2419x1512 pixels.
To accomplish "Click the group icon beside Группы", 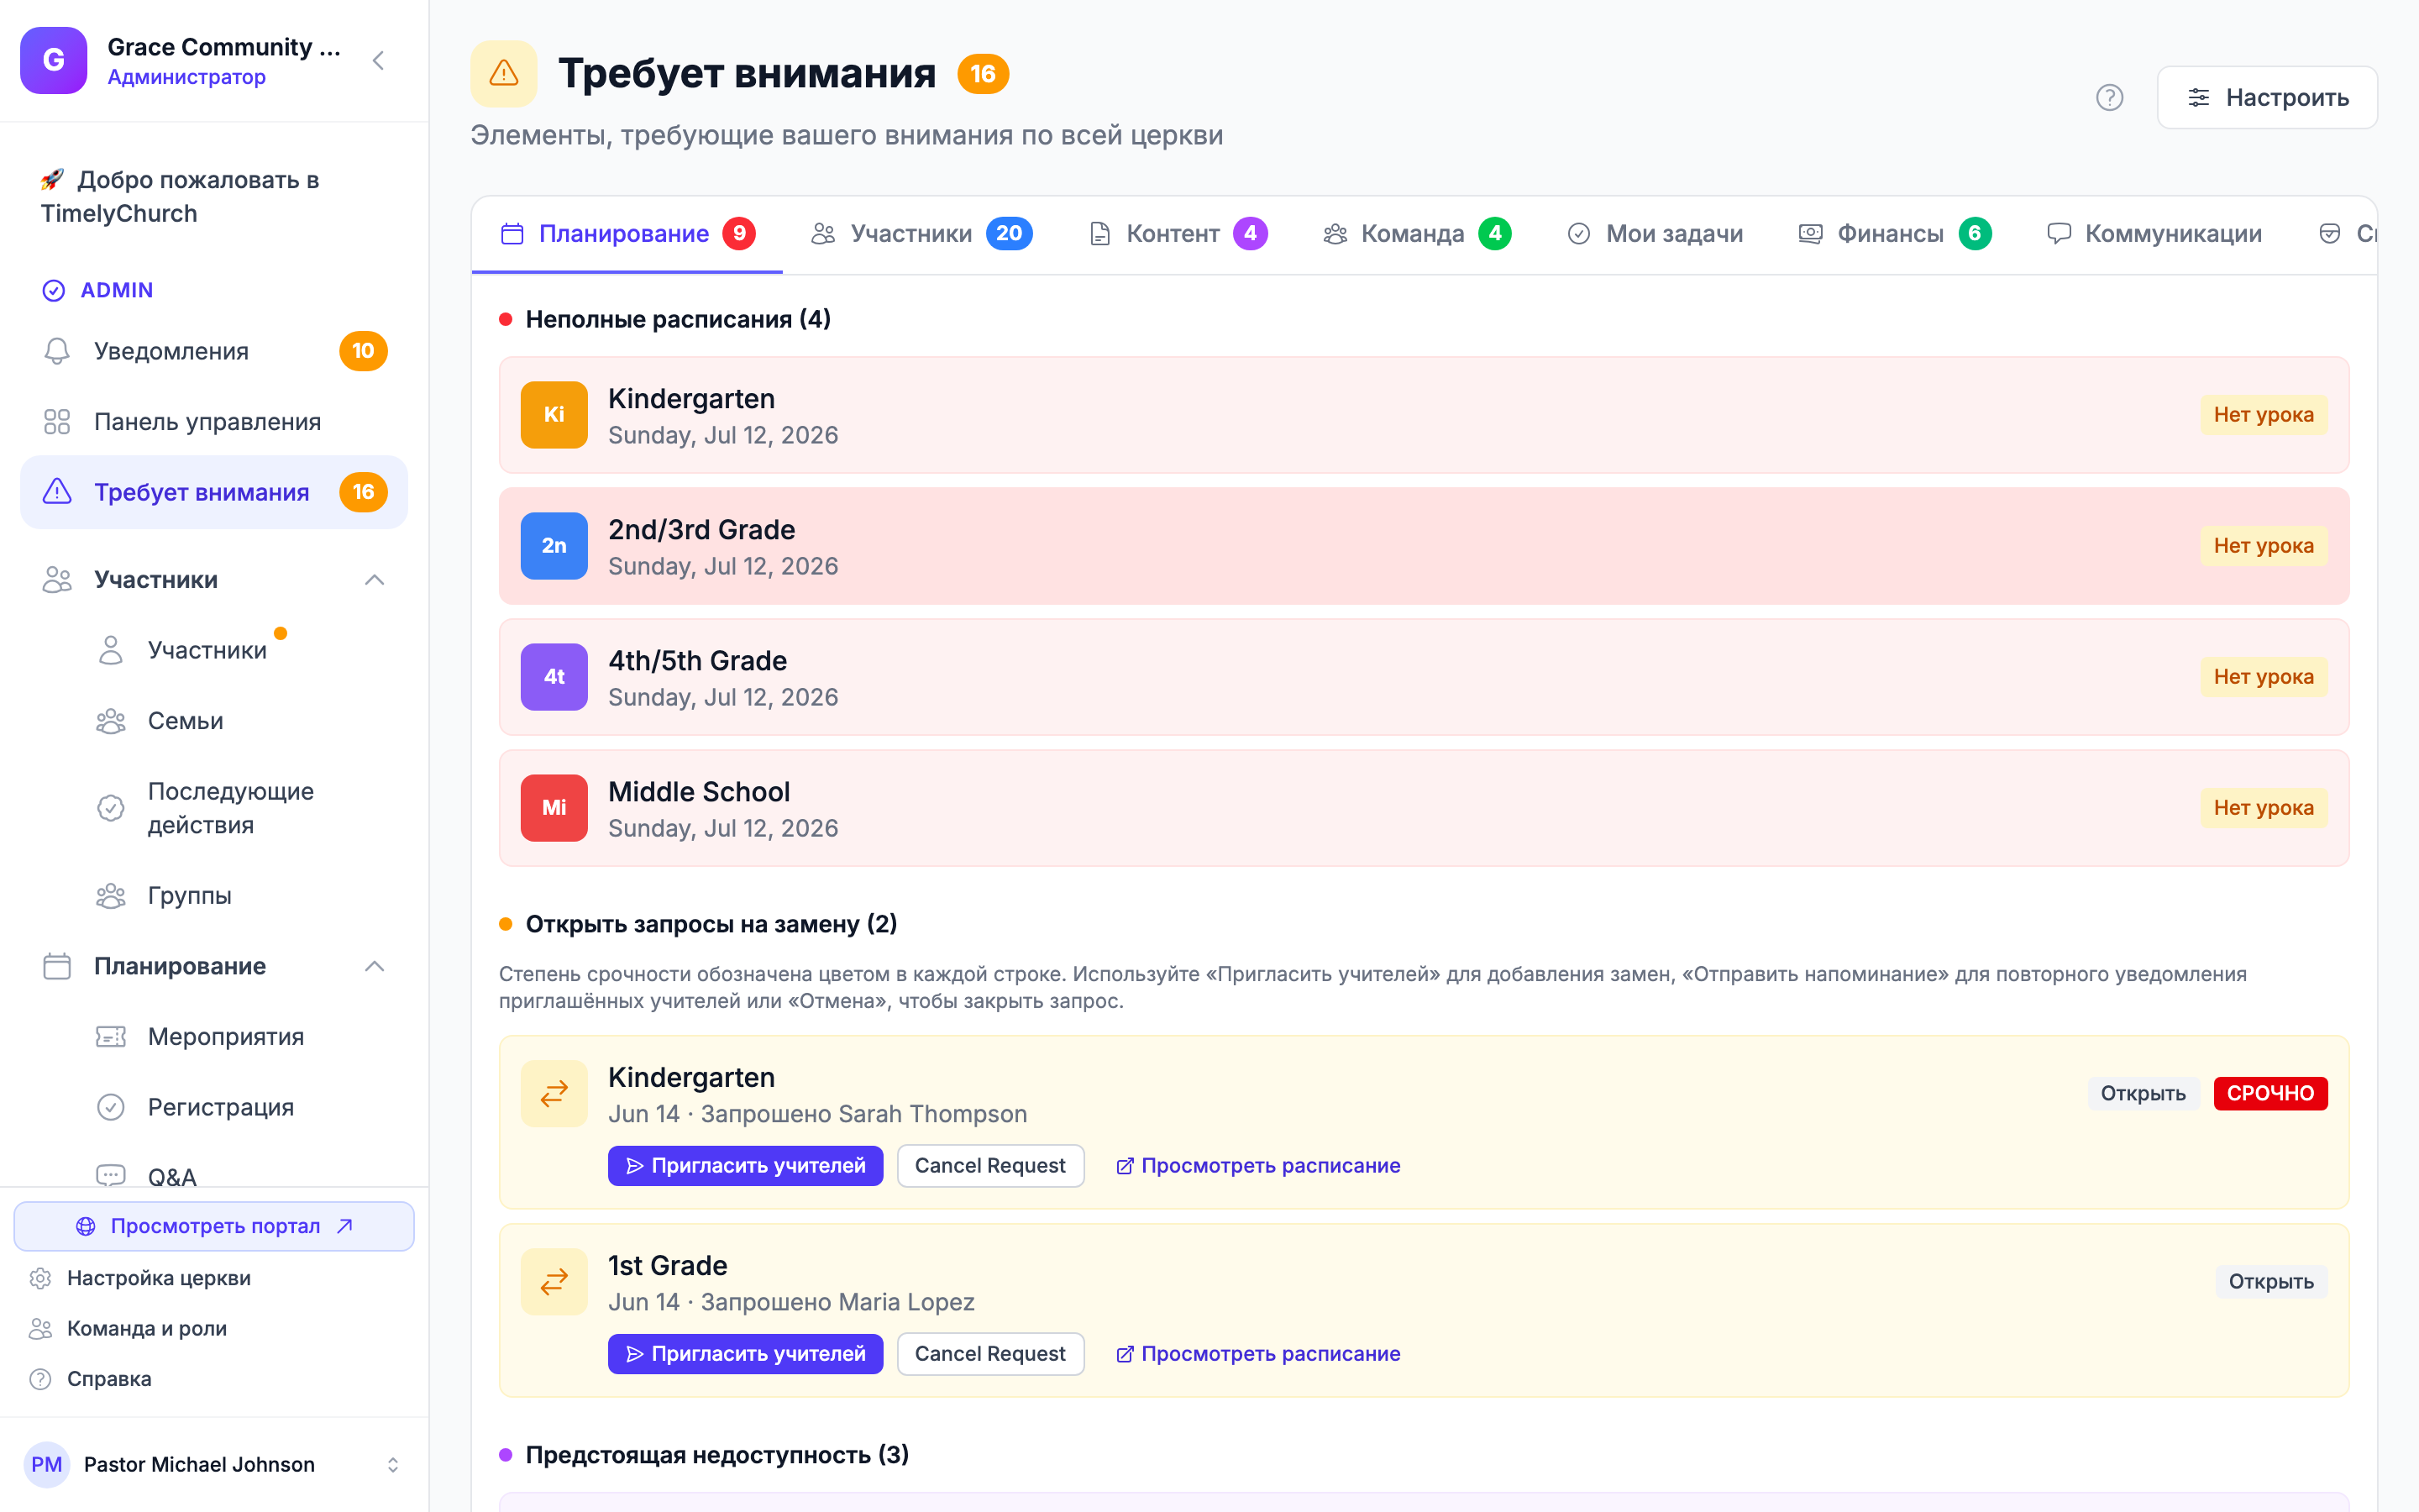I will pos(111,895).
